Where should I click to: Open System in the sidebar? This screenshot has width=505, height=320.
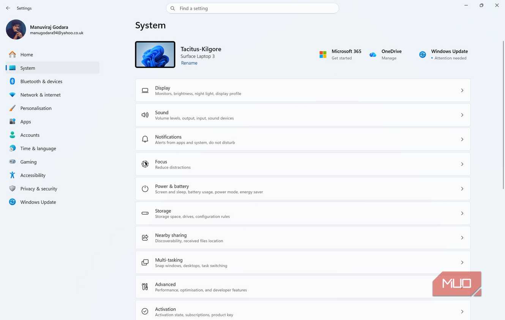pos(53,68)
